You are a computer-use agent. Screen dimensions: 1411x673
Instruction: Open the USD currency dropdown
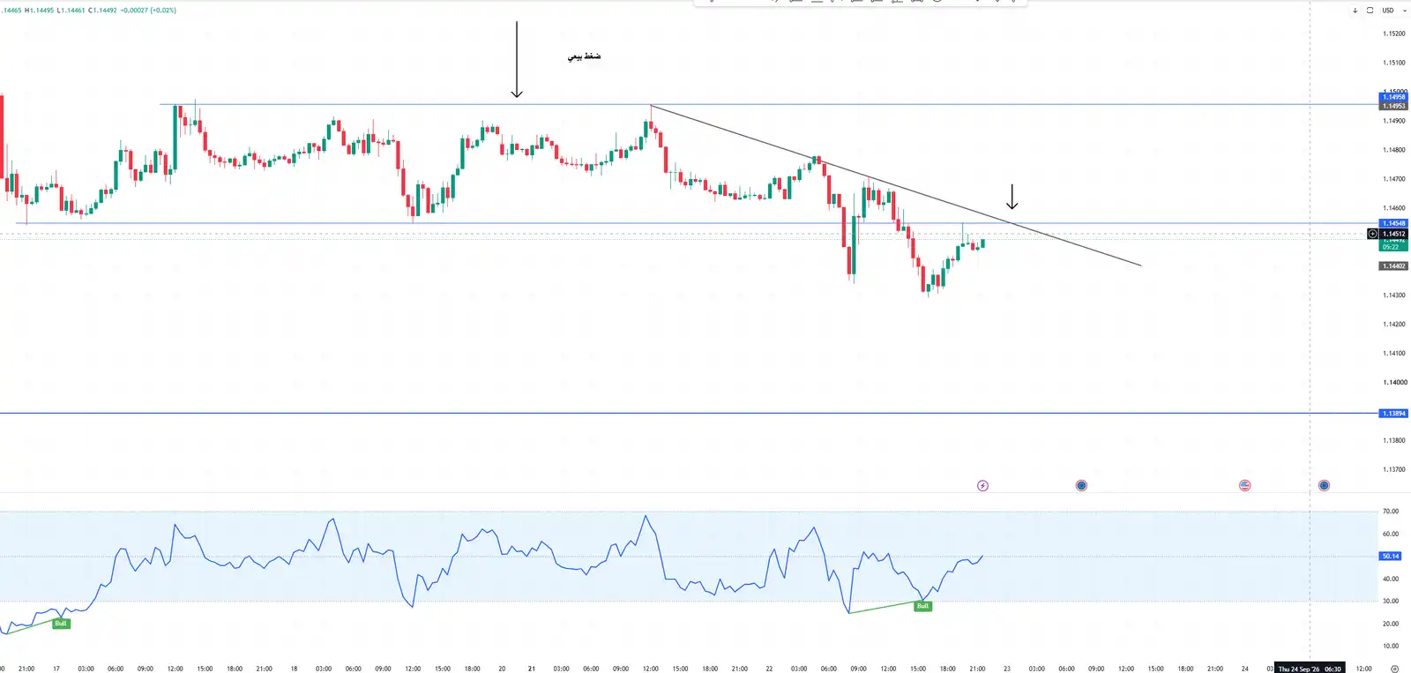coord(1393,11)
